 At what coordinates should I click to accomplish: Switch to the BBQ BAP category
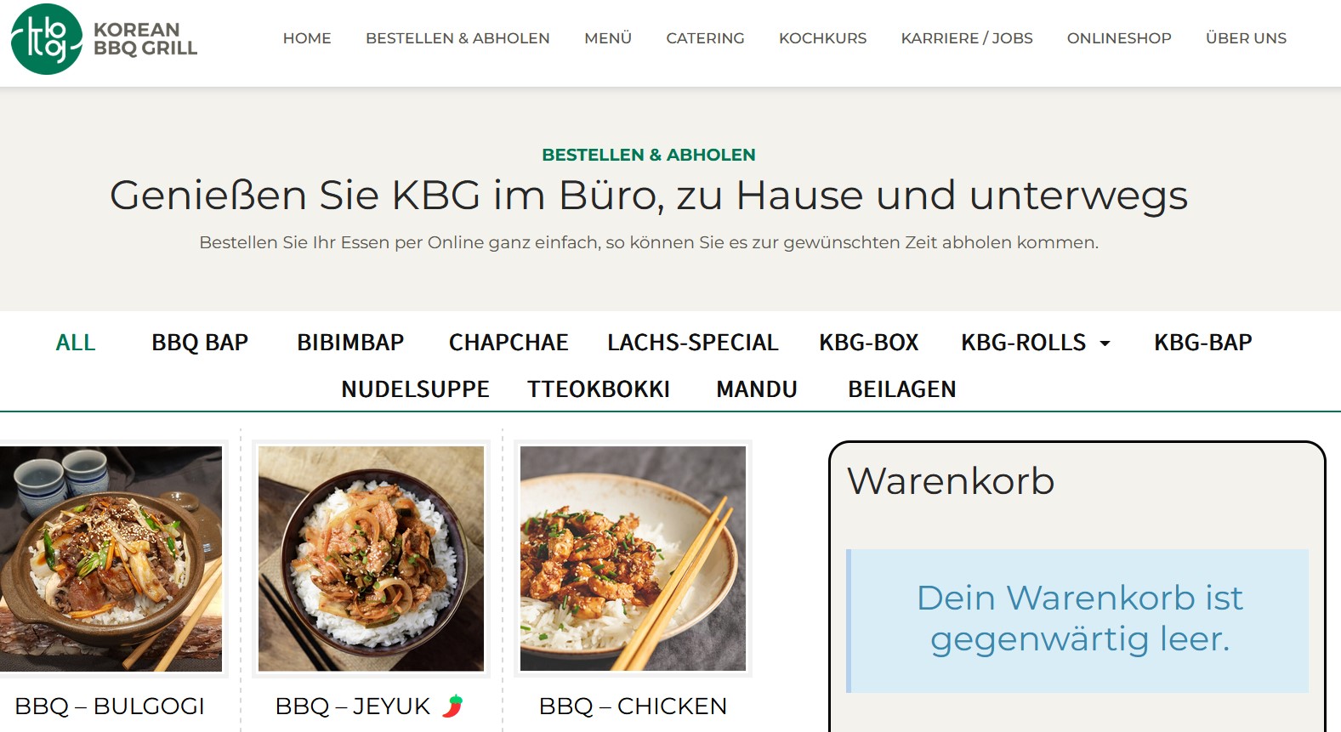[x=200, y=343]
